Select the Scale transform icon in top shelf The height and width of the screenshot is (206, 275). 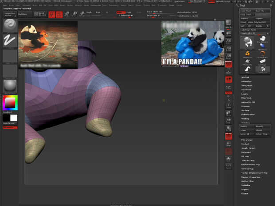75,14
